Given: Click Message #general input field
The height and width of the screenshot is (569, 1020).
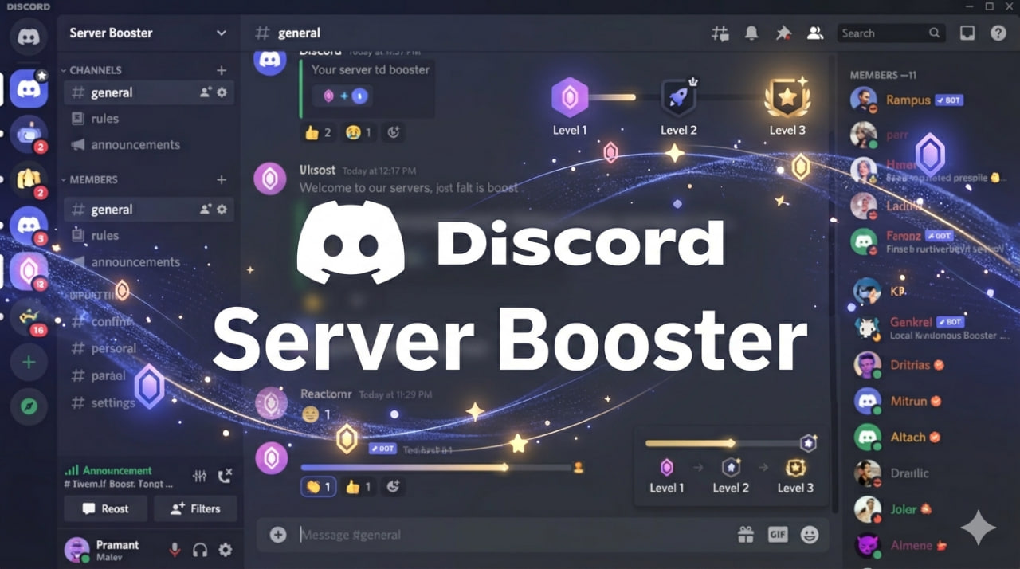Looking at the screenshot, I should 510,535.
